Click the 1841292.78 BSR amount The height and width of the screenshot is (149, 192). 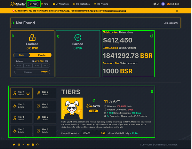pos(128,56)
